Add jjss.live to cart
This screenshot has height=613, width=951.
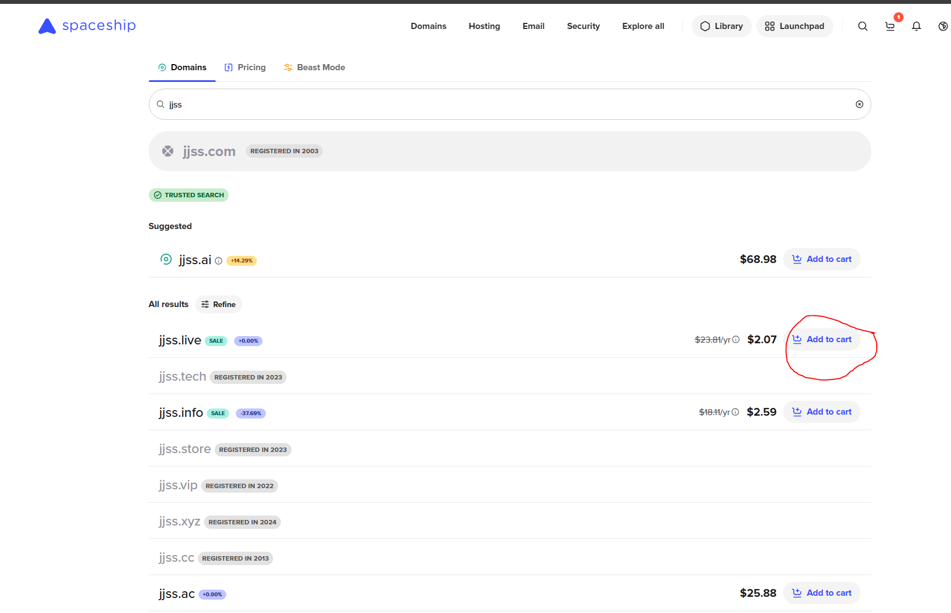[821, 339]
